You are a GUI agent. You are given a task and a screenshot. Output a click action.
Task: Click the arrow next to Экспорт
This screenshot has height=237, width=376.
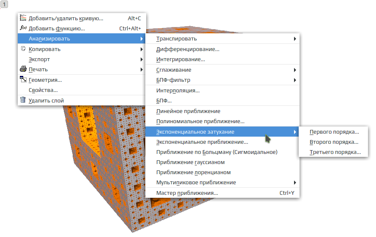[x=142, y=59]
